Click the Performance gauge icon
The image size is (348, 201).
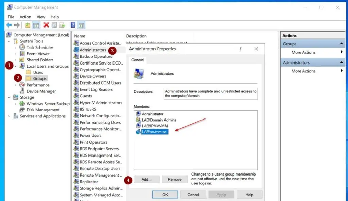pyautogui.click(x=22, y=85)
